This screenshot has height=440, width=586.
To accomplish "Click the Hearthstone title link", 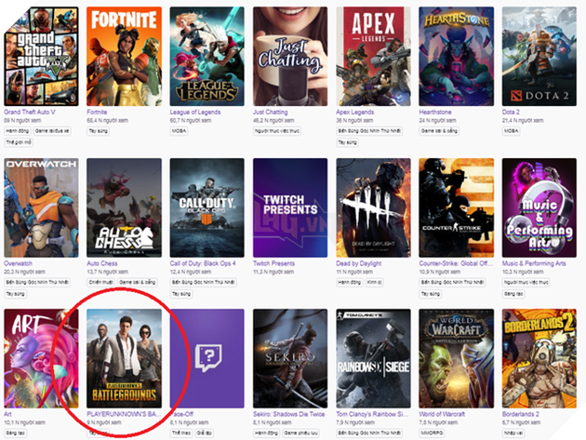I will (x=435, y=112).
